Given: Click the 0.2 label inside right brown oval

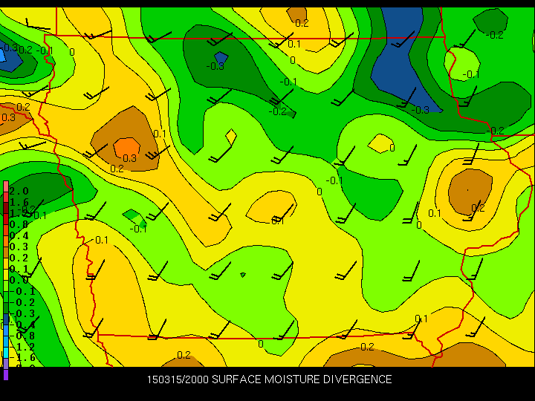Looking at the screenshot, I should click(x=478, y=208).
